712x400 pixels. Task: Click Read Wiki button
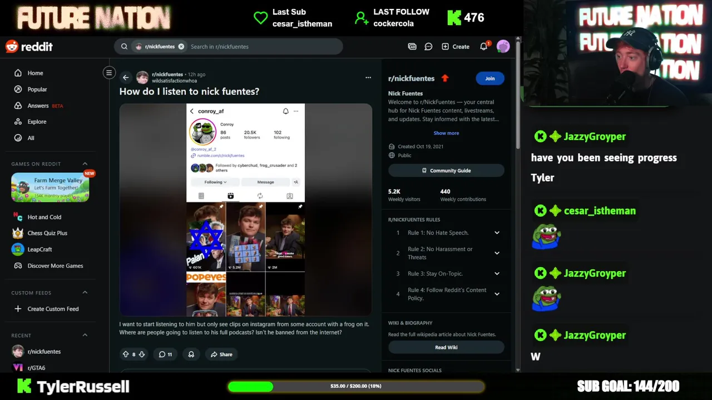(446, 347)
